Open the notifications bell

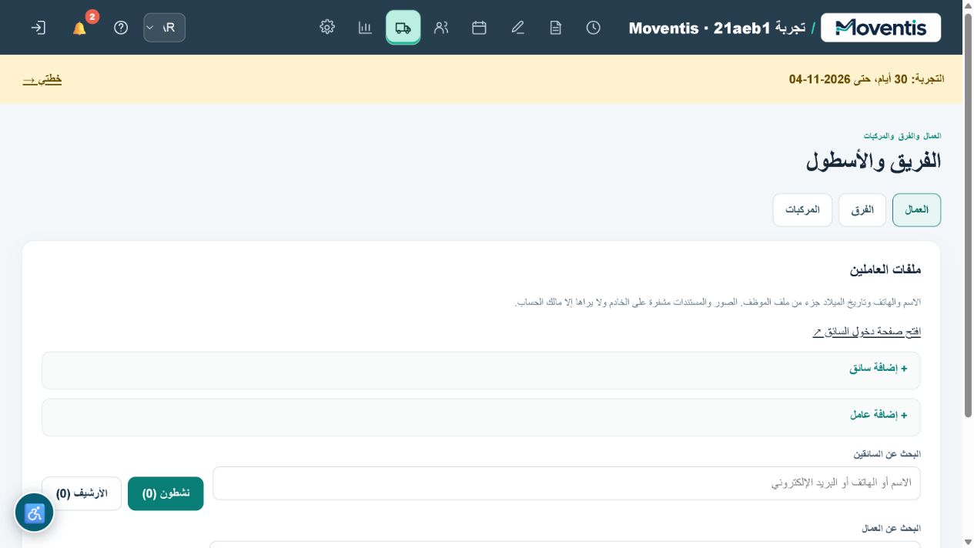tap(79, 28)
